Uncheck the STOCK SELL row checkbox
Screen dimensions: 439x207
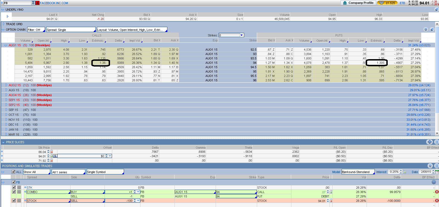[14, 201]
